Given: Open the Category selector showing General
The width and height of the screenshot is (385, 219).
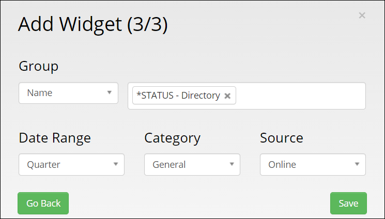Looking at the screenshot, I should (192, 165).
